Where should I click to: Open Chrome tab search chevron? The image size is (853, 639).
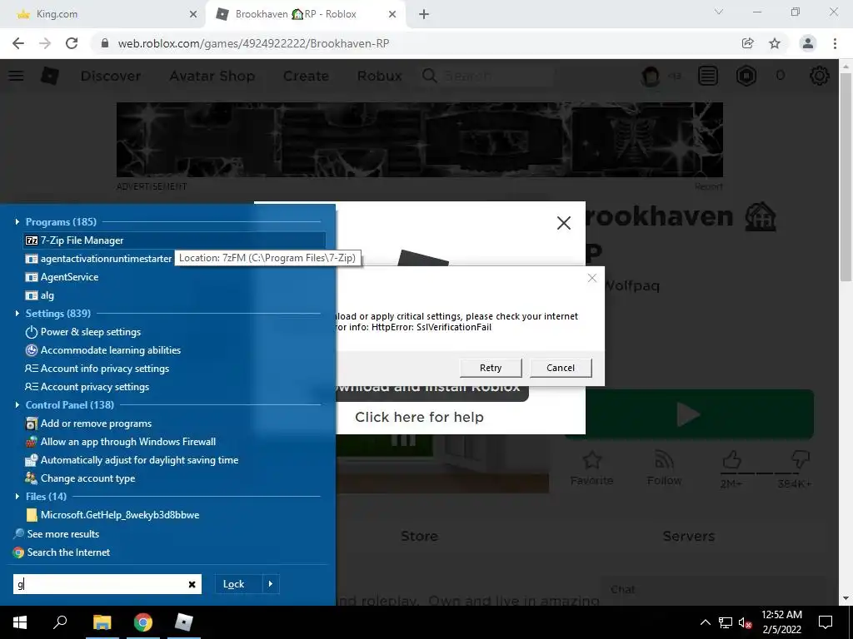(x=719, y=12)
